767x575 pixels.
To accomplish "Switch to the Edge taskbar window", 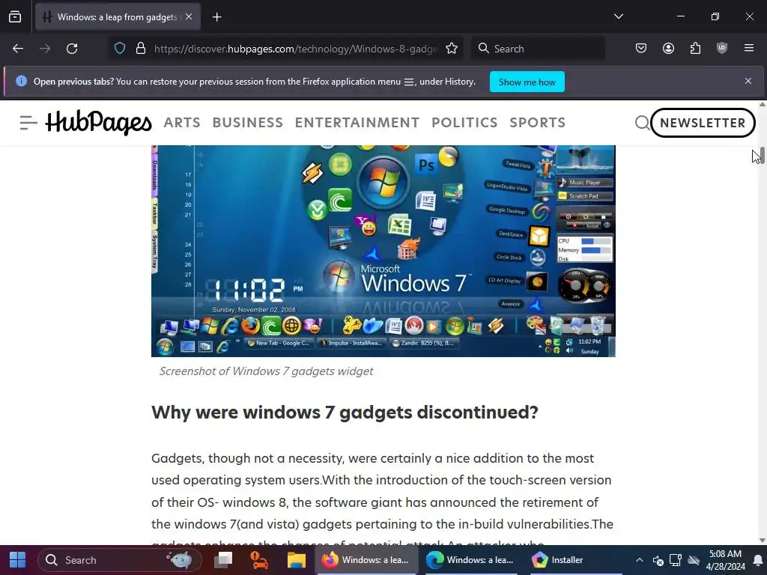I will 472,560.
